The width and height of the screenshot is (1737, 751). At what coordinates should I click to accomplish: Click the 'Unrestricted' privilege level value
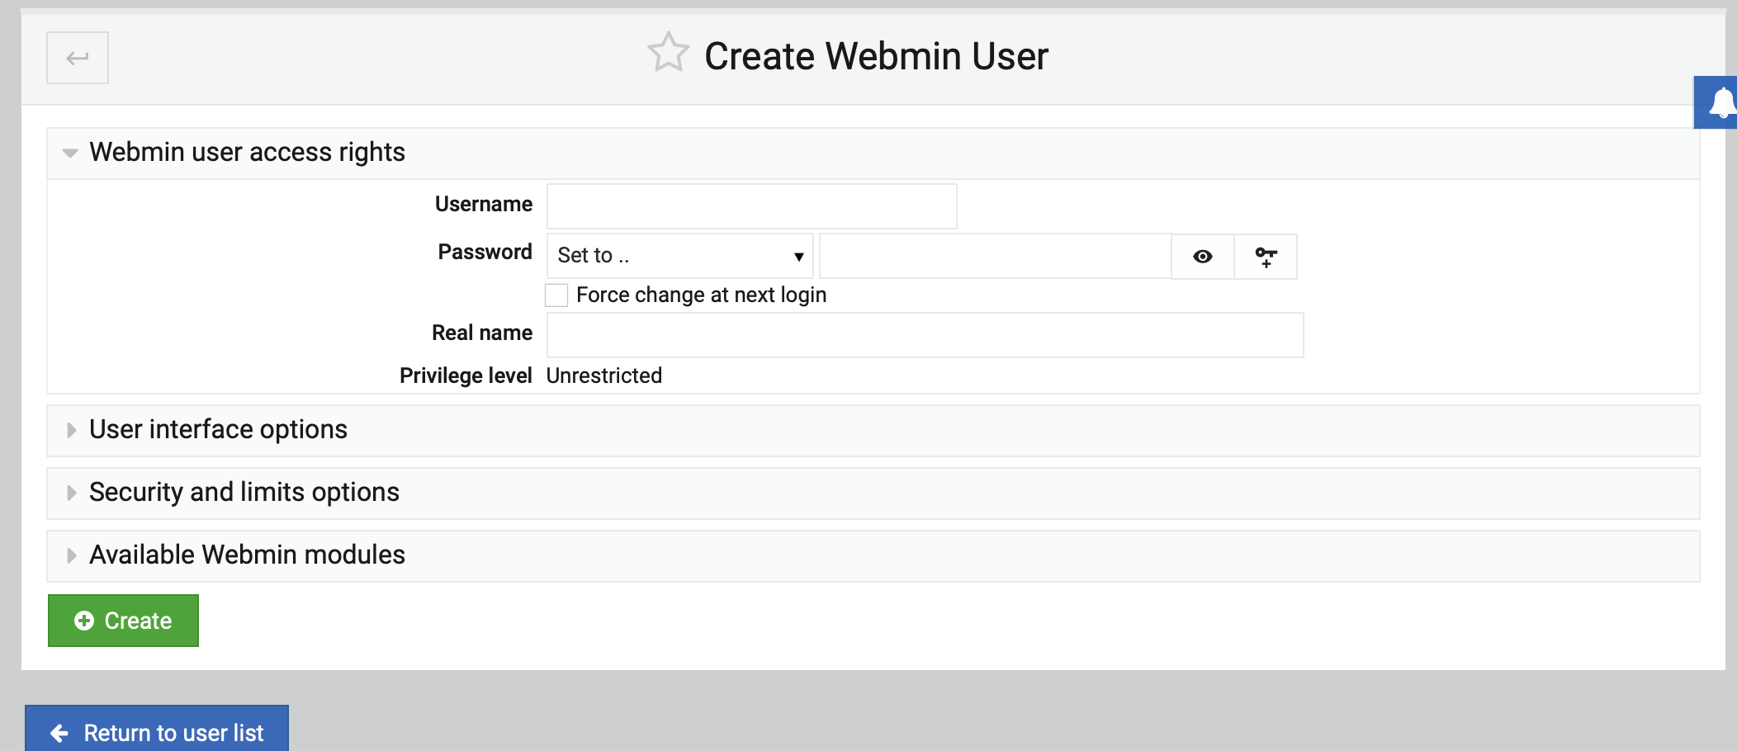pyautogui.click(x=604, y=376)
